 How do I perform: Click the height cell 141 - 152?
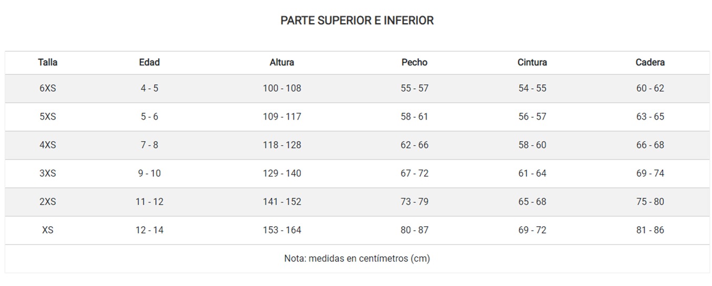282,202
